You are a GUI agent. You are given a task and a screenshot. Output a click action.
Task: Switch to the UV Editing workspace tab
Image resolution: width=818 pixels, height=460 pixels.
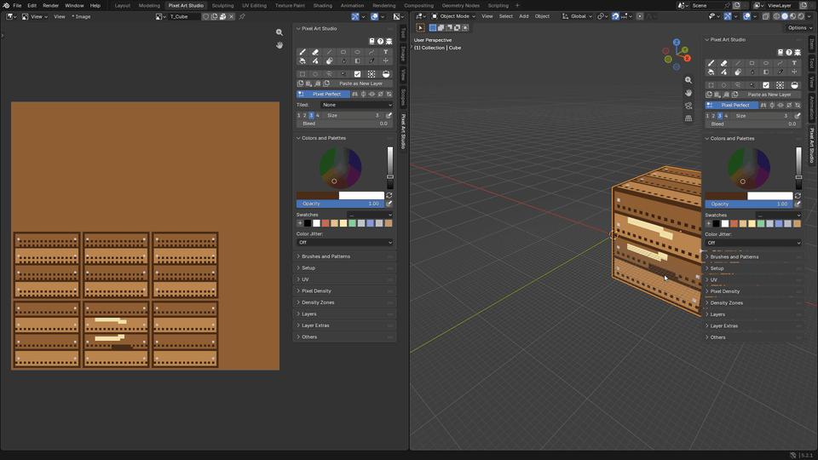coord(254,5)
